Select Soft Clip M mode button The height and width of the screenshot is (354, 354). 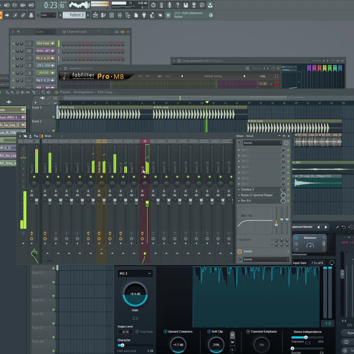[x=232, y=342]
